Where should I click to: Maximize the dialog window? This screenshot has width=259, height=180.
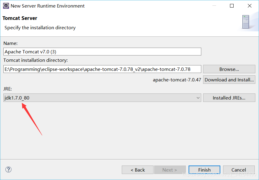coord(232,6)
